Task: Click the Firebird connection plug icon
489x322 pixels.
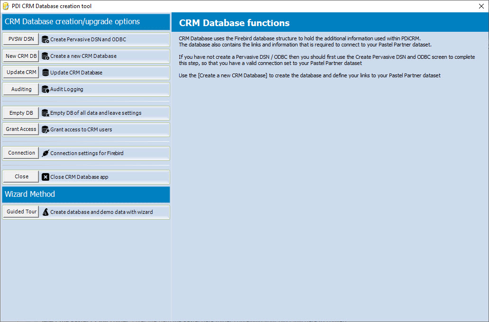Action: (45, 153)
